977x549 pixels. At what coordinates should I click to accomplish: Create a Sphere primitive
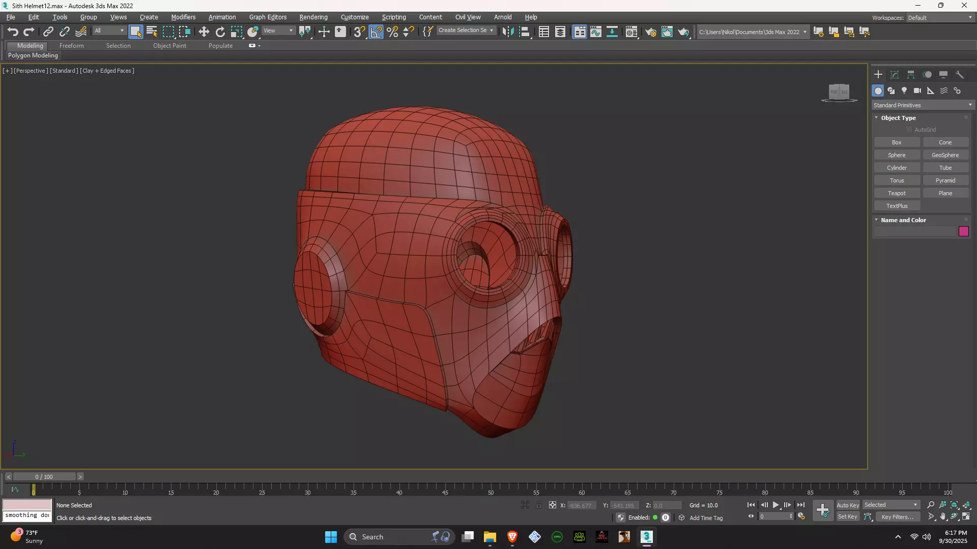[x=897, y=155]
